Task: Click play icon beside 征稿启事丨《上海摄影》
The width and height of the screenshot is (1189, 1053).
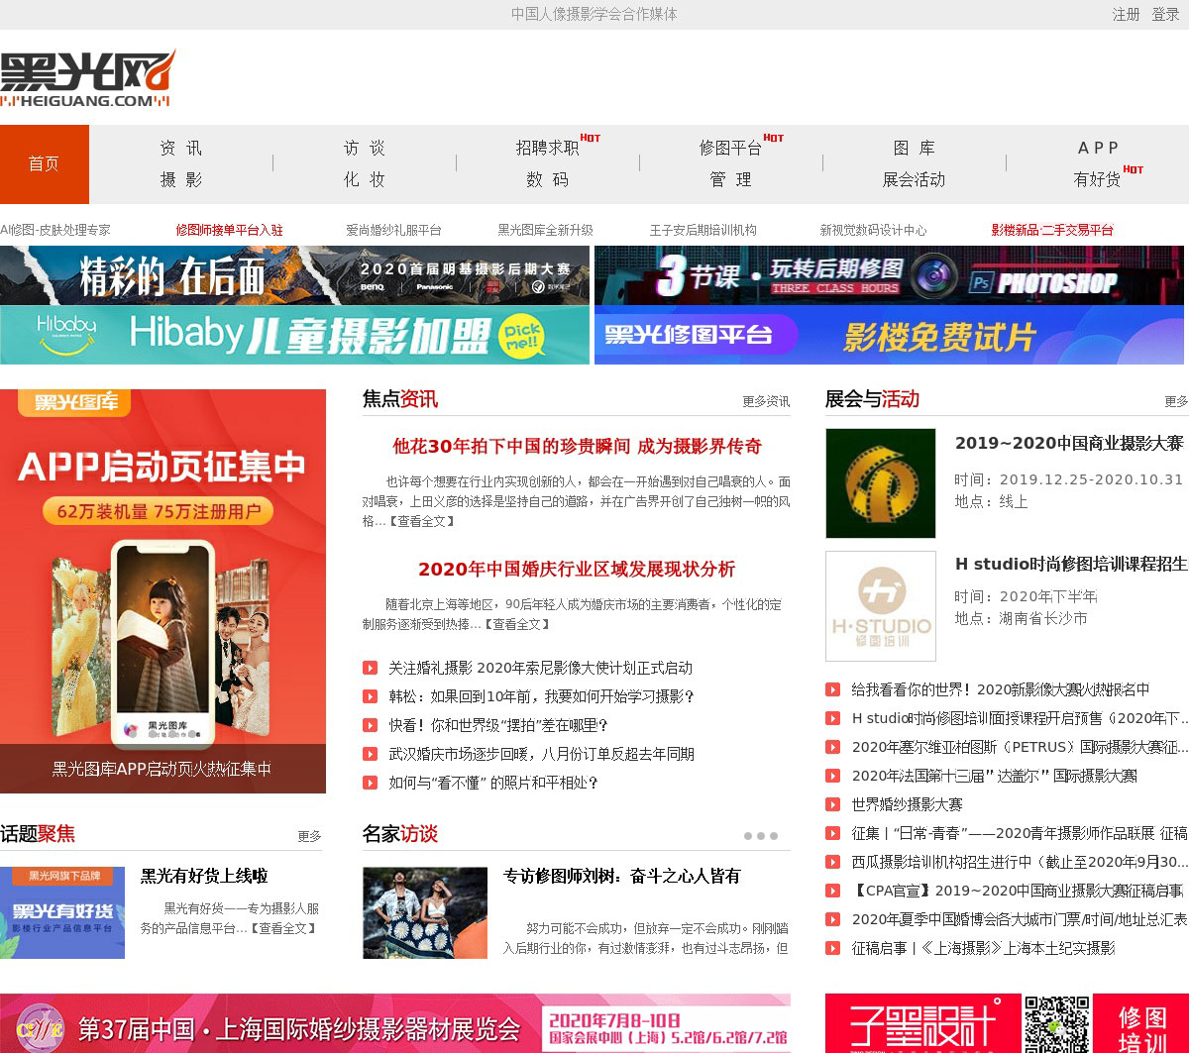Action: [833, 948]
